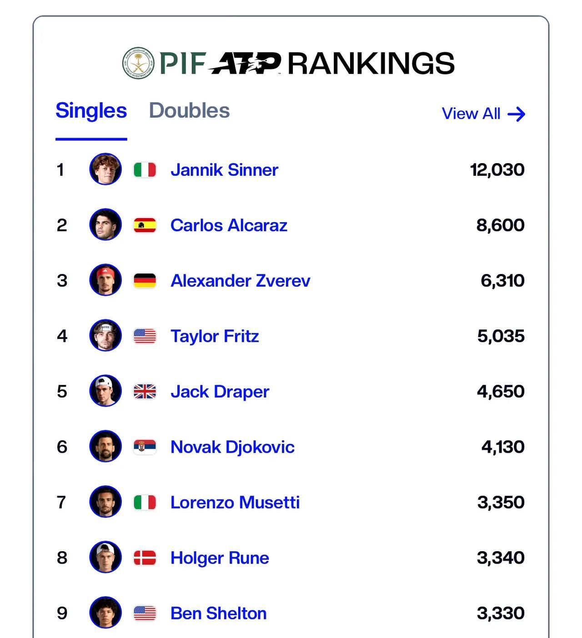Open Lorenzo Musetti's player name link
The height and width of the screenshot is (638, 582).
(235, 503)
